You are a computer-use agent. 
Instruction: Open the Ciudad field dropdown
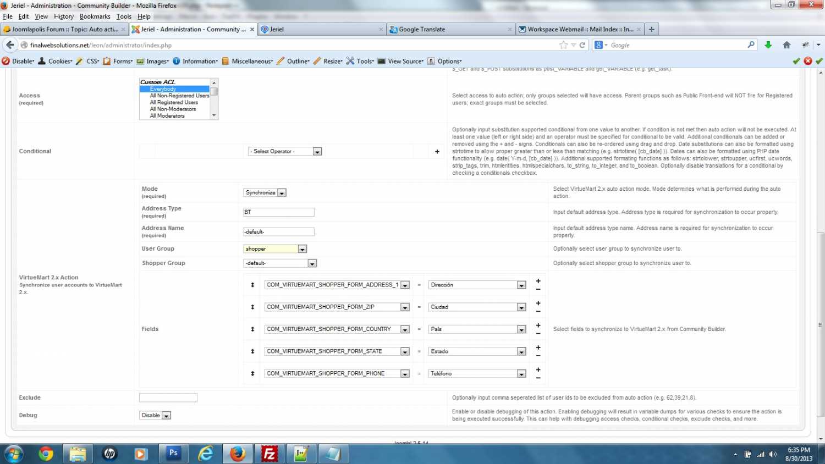477,307
